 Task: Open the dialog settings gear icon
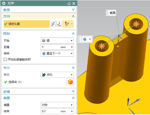click(x=4, y=3)
